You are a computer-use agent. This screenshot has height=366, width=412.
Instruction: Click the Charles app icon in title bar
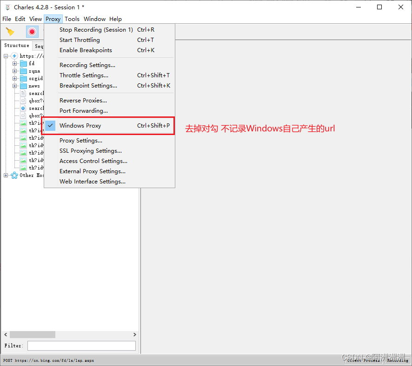(7, 7)
